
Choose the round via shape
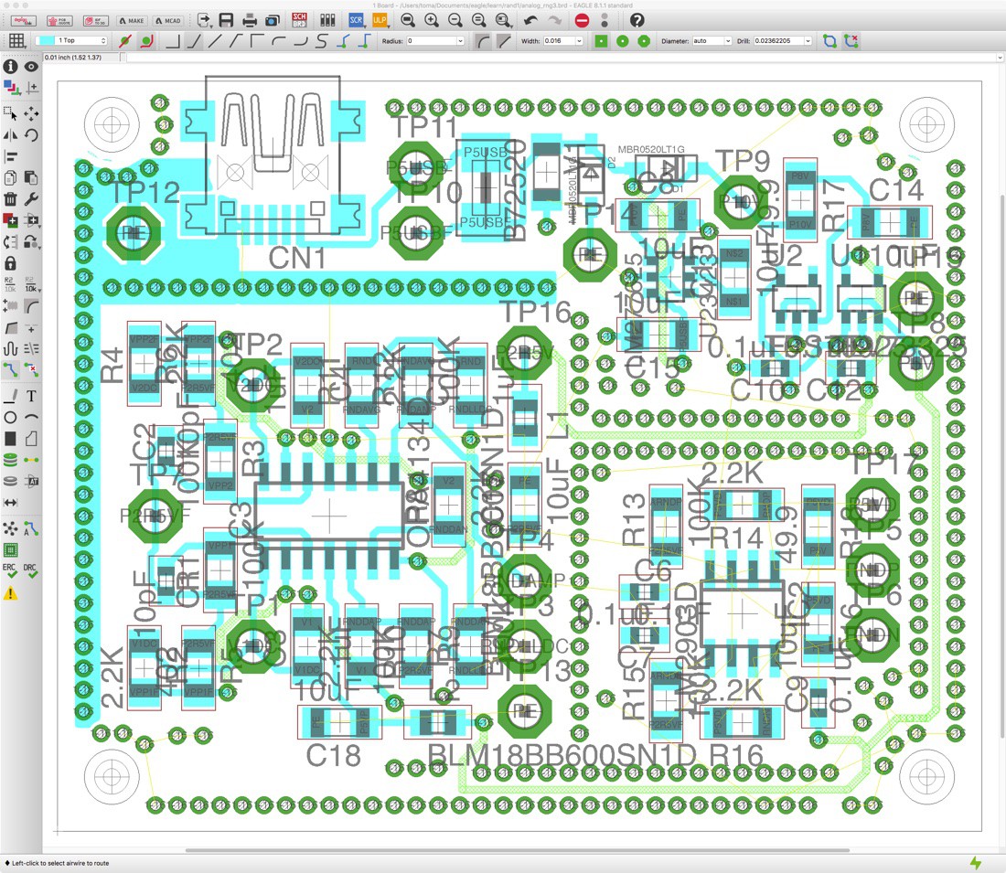(x=622, y=41)
